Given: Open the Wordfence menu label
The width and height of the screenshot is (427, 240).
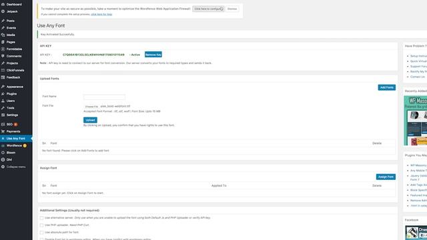Looking at the screenshot, I should pyautogui.click(x=14, y=145).
